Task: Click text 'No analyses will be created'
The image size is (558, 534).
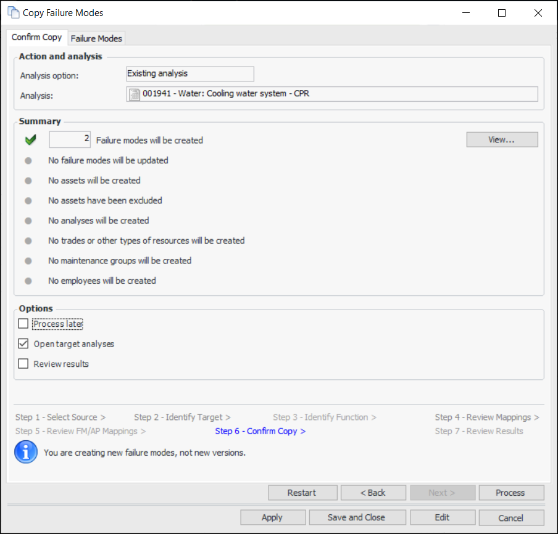Action: [x=99, y=221]
